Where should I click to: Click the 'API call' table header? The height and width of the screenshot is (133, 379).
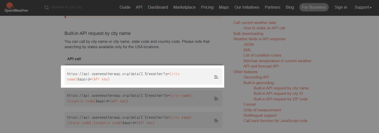click(x=74, y=59)
